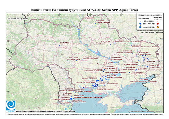This screenshot has height=119, width=169.
Task: Click the blue marker labeled 12:21 2,92 МВт
Action: point(59,45)
